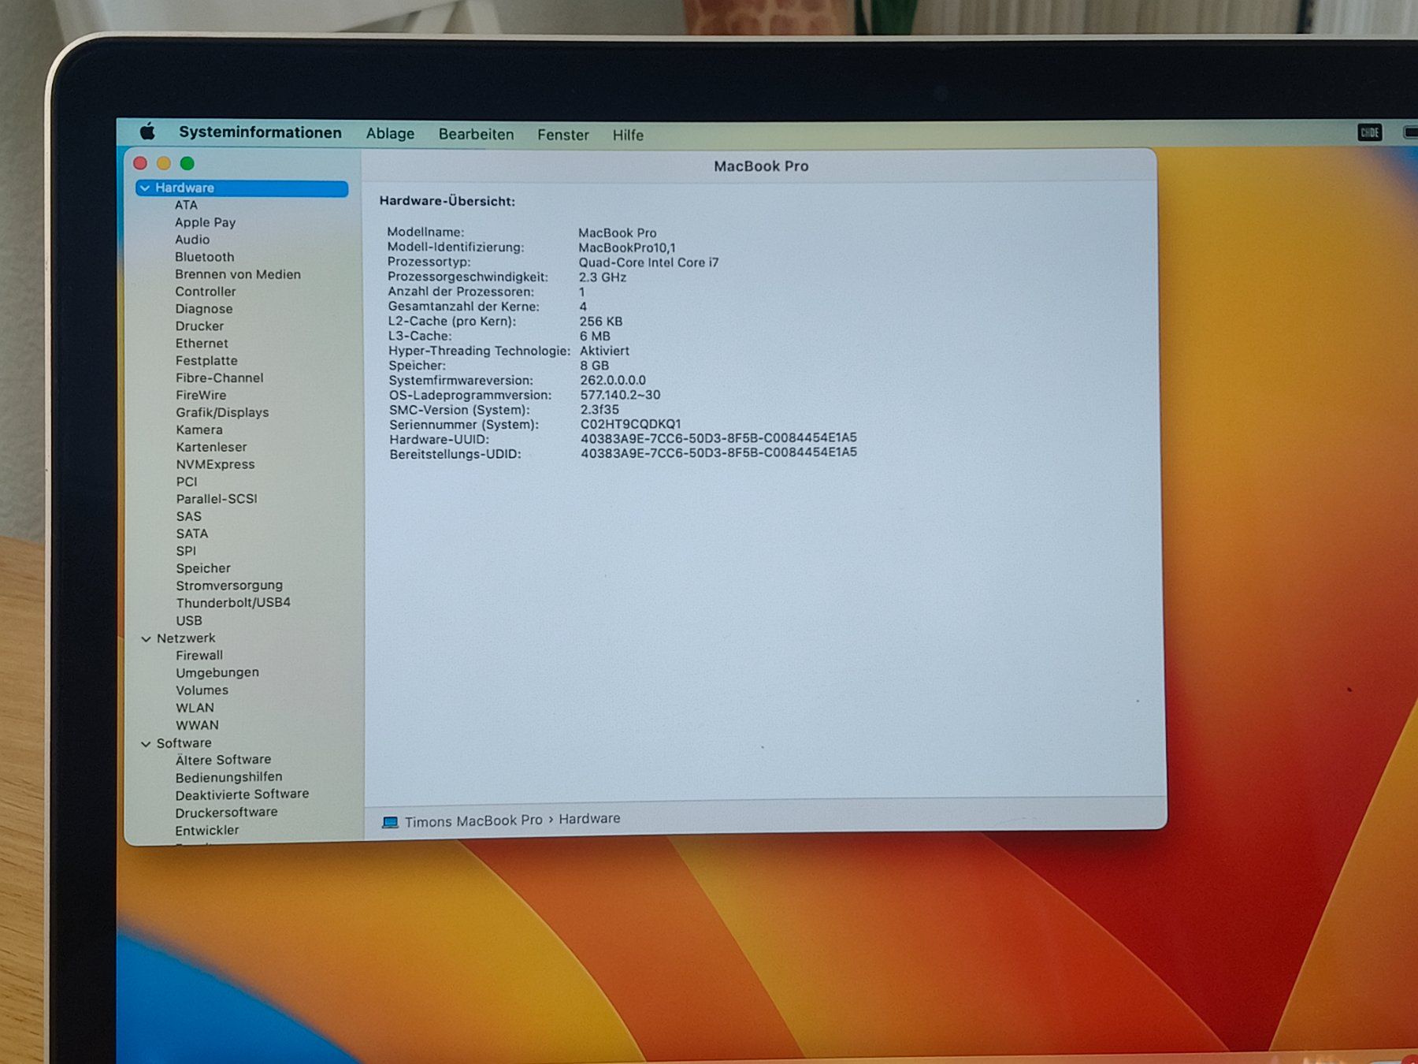Select Umgebungen under Netzwerk
This screenshot has height=1064, width=1418.
tap(217, 673)
